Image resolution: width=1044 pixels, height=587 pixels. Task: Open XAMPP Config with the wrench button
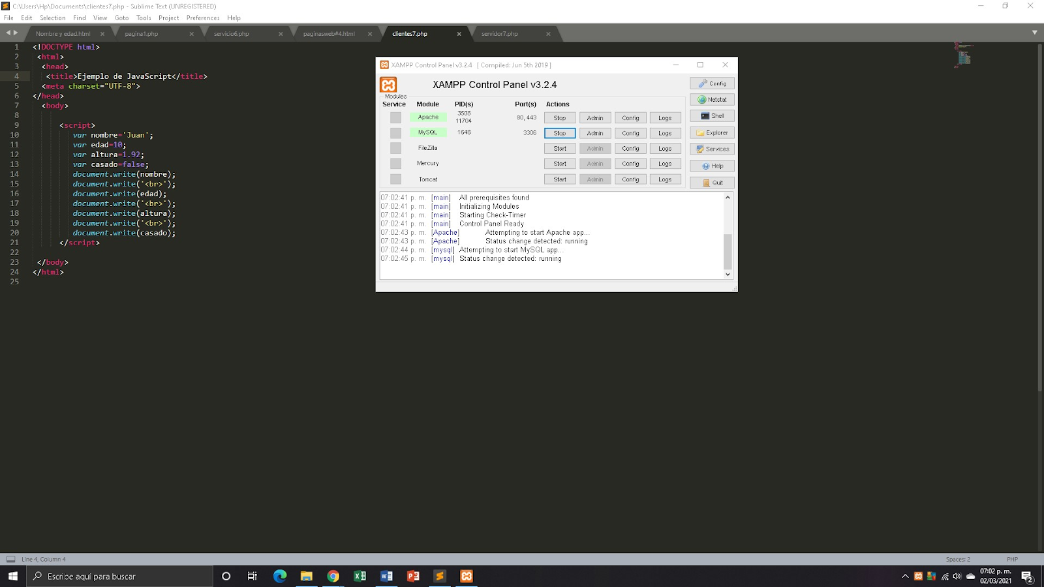click(x=712, y=83)
